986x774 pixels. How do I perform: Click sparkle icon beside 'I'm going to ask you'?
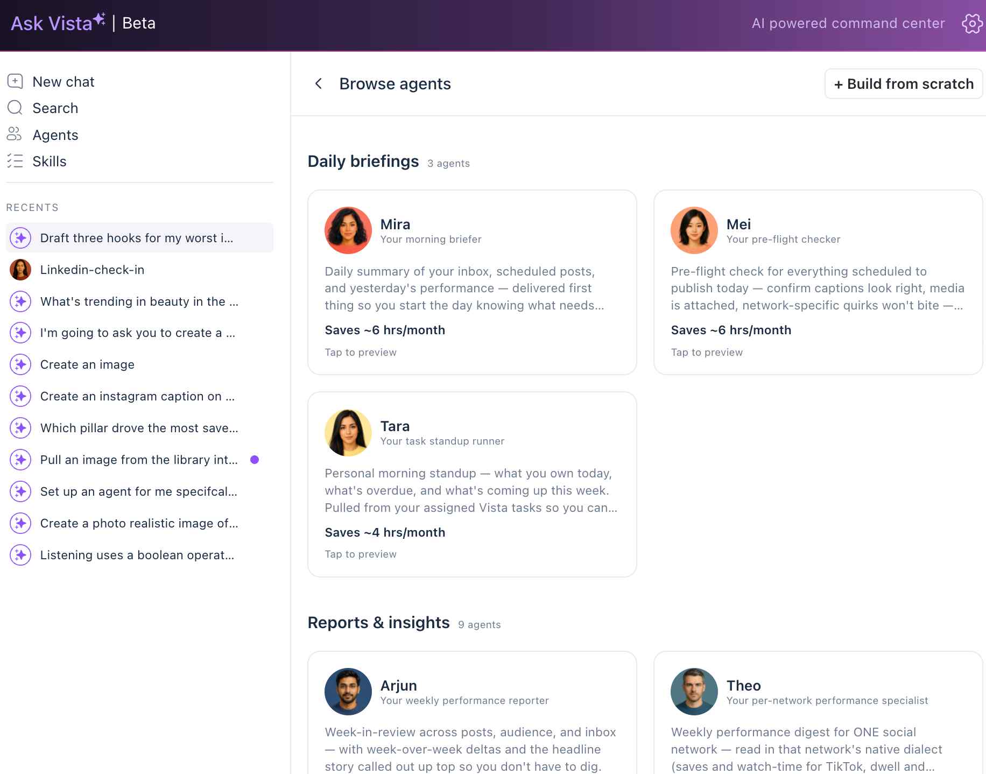(x=20, y=333)
